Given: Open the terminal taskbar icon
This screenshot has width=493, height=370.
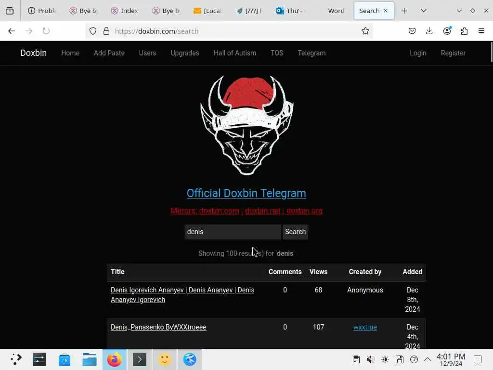Looking at the screenshot, I should (x=140, y=359).
